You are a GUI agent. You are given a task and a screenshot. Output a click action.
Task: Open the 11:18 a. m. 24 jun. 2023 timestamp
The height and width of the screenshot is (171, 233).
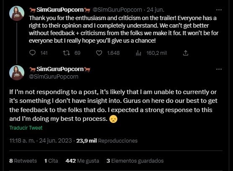tap(41, 140)
